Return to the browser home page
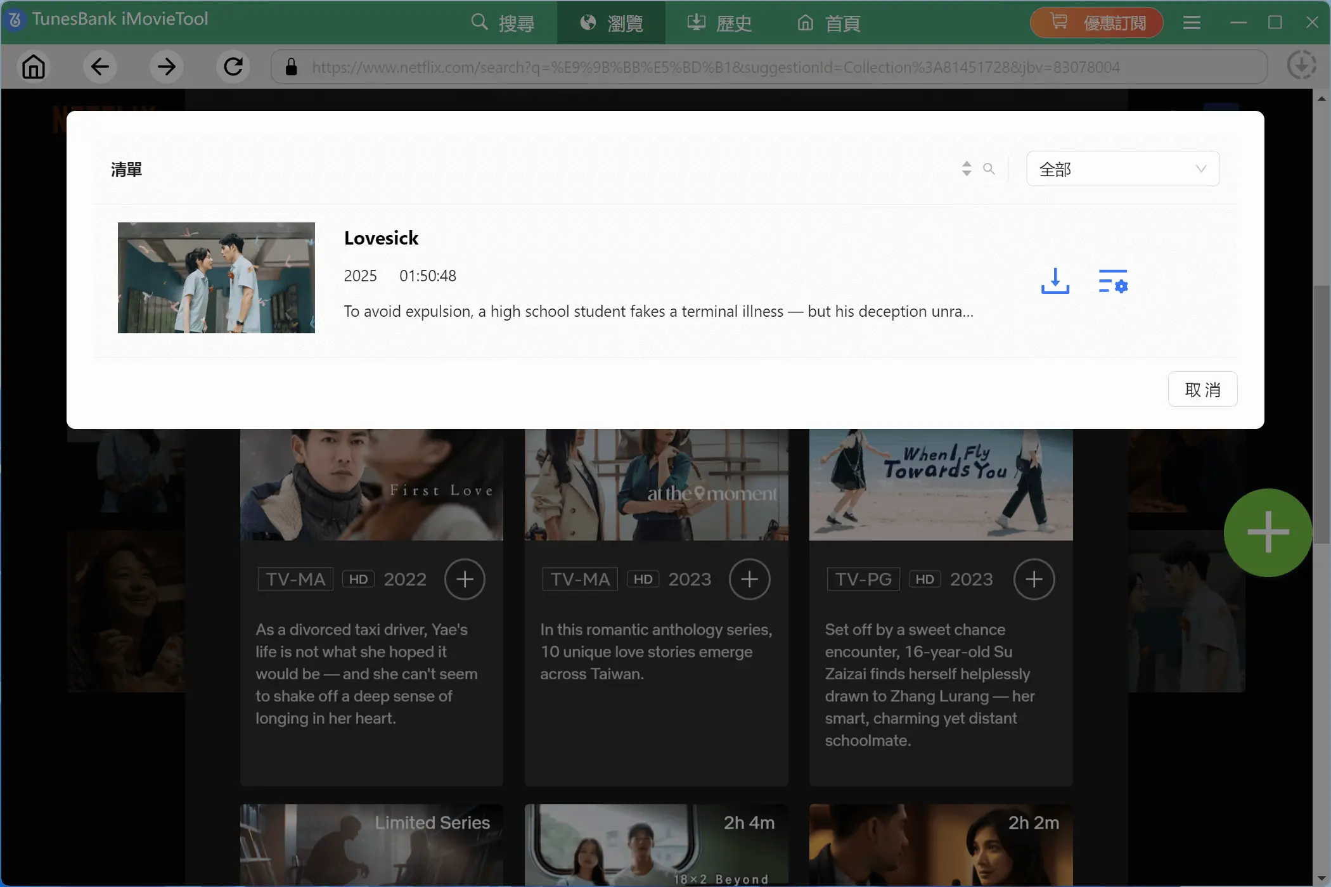The width and height of the screenshot is (1331, 887). [34, 67]
